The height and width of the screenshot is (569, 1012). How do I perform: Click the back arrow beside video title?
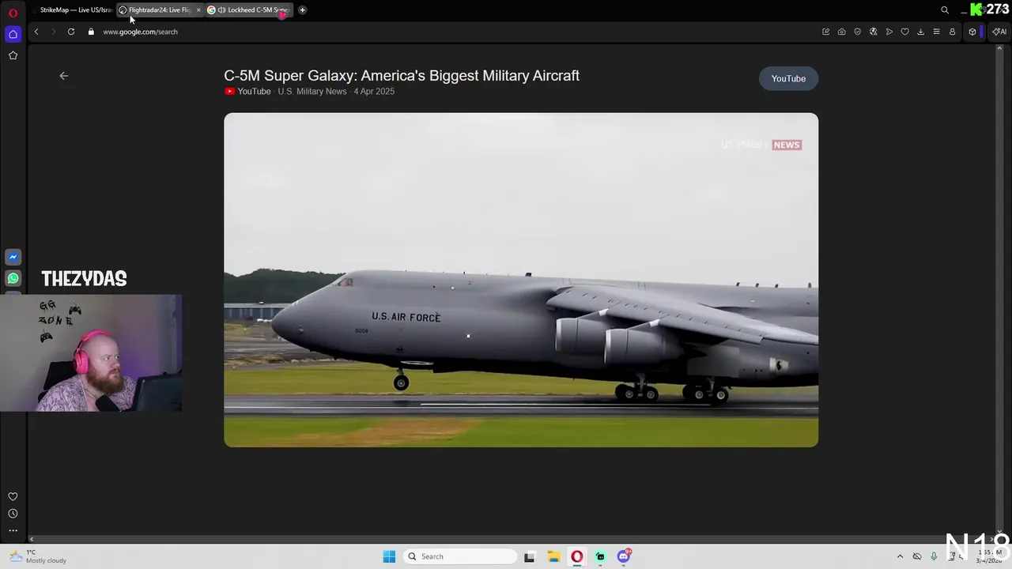[x=64, y=76]
